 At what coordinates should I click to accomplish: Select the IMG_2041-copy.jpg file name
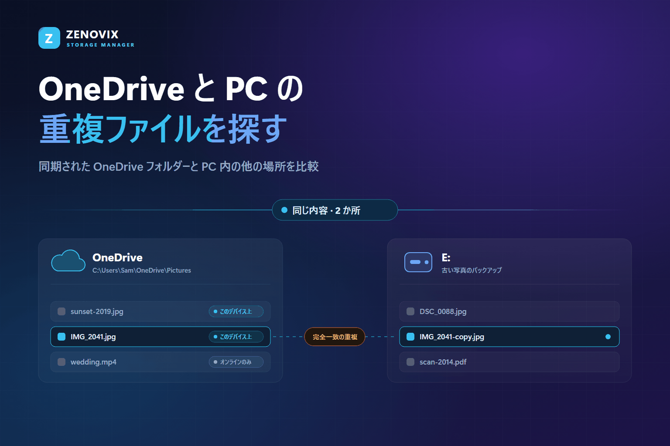(x=452, y=337)
